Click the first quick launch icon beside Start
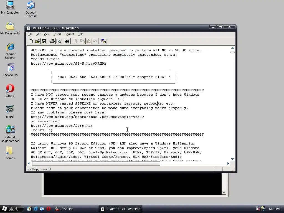The width and height of the screenshot is (284, 213). click(x=29, y=209)
